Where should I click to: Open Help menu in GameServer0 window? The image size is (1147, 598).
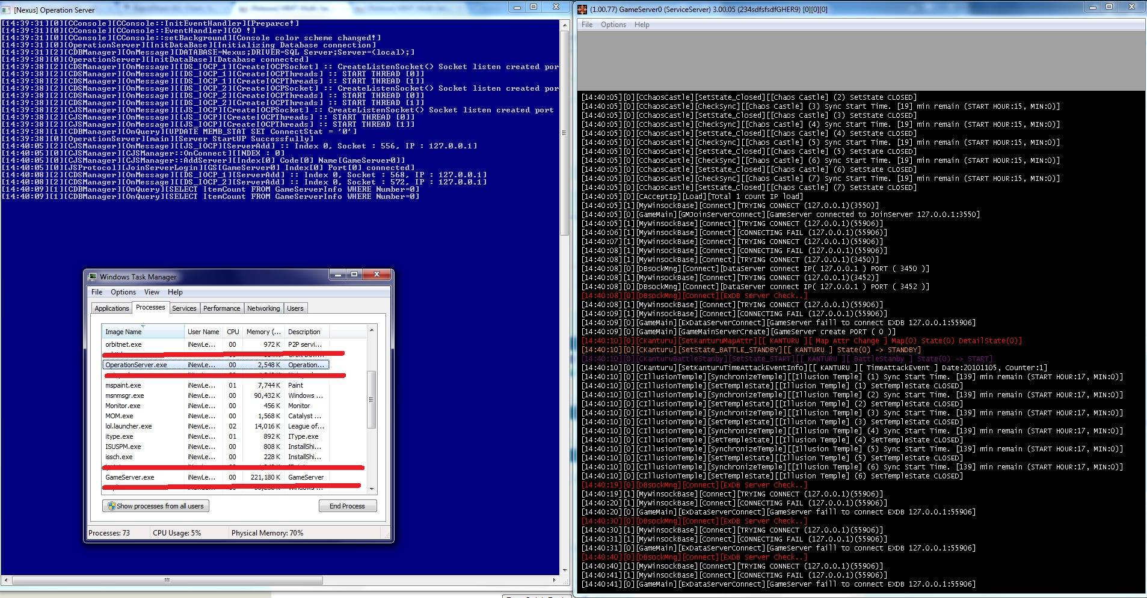point(642,25)
